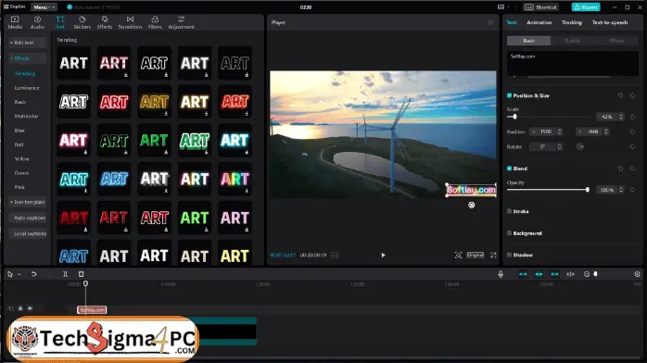Click the Softlay.com text input field
The width and height of the screenshot is (647, 363).
click(x=572, y=63)
